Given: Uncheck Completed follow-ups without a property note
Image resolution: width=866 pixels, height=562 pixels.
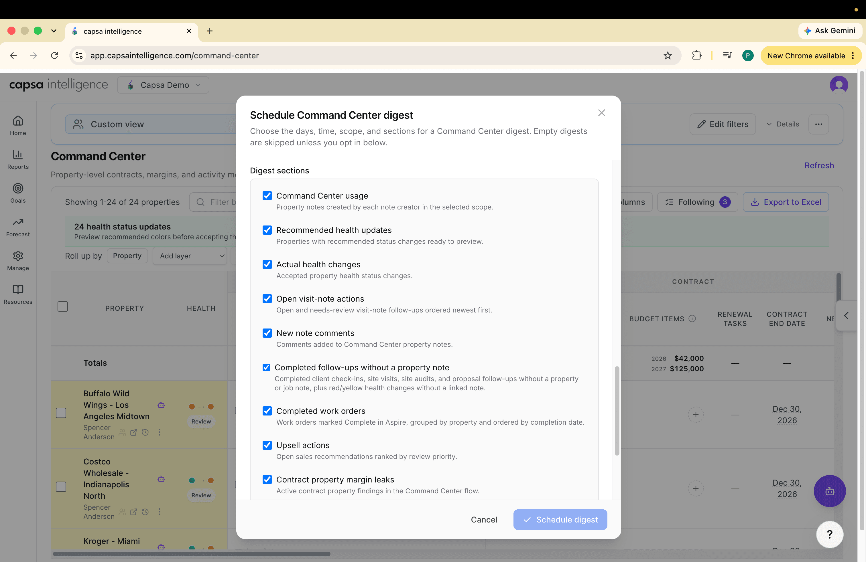Looking at the screenshot, I should tap(266, 367).
